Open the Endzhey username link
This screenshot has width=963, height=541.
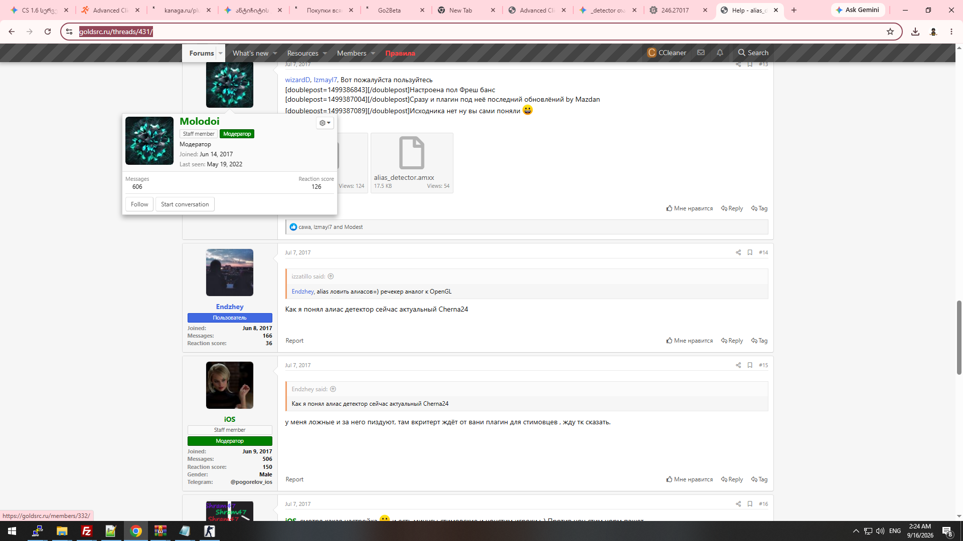pos(230,307)
